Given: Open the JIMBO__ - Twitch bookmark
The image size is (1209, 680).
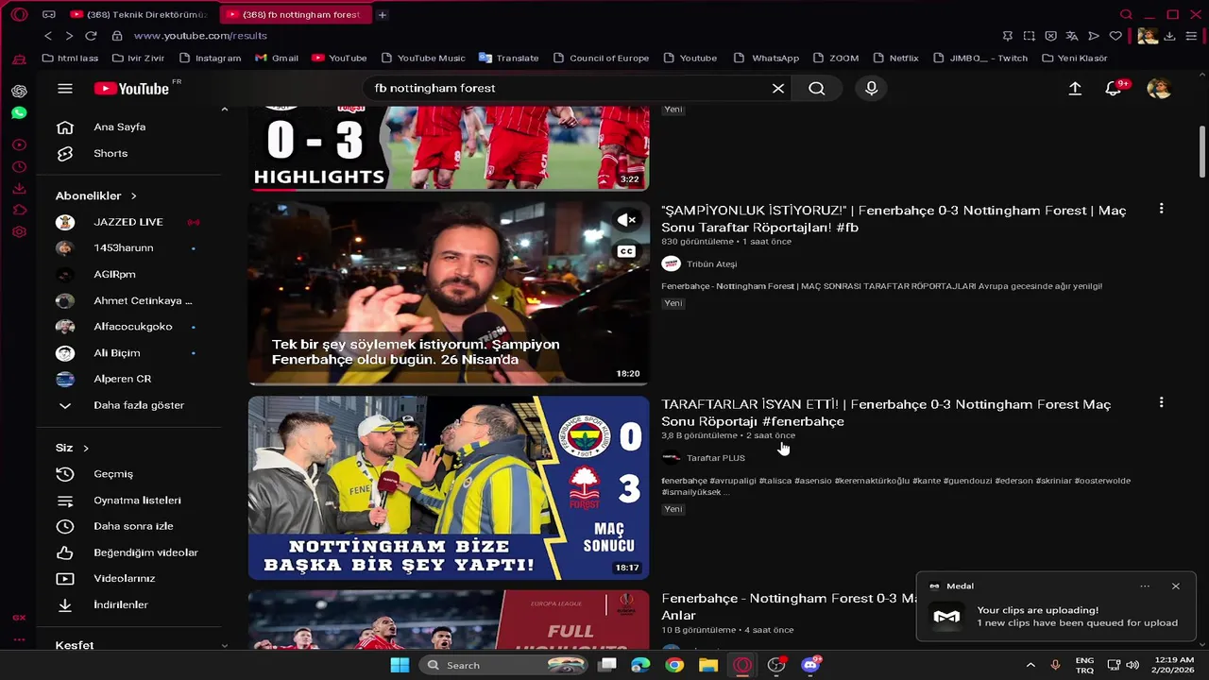Looking at the screenshot, I should point(980,58).
